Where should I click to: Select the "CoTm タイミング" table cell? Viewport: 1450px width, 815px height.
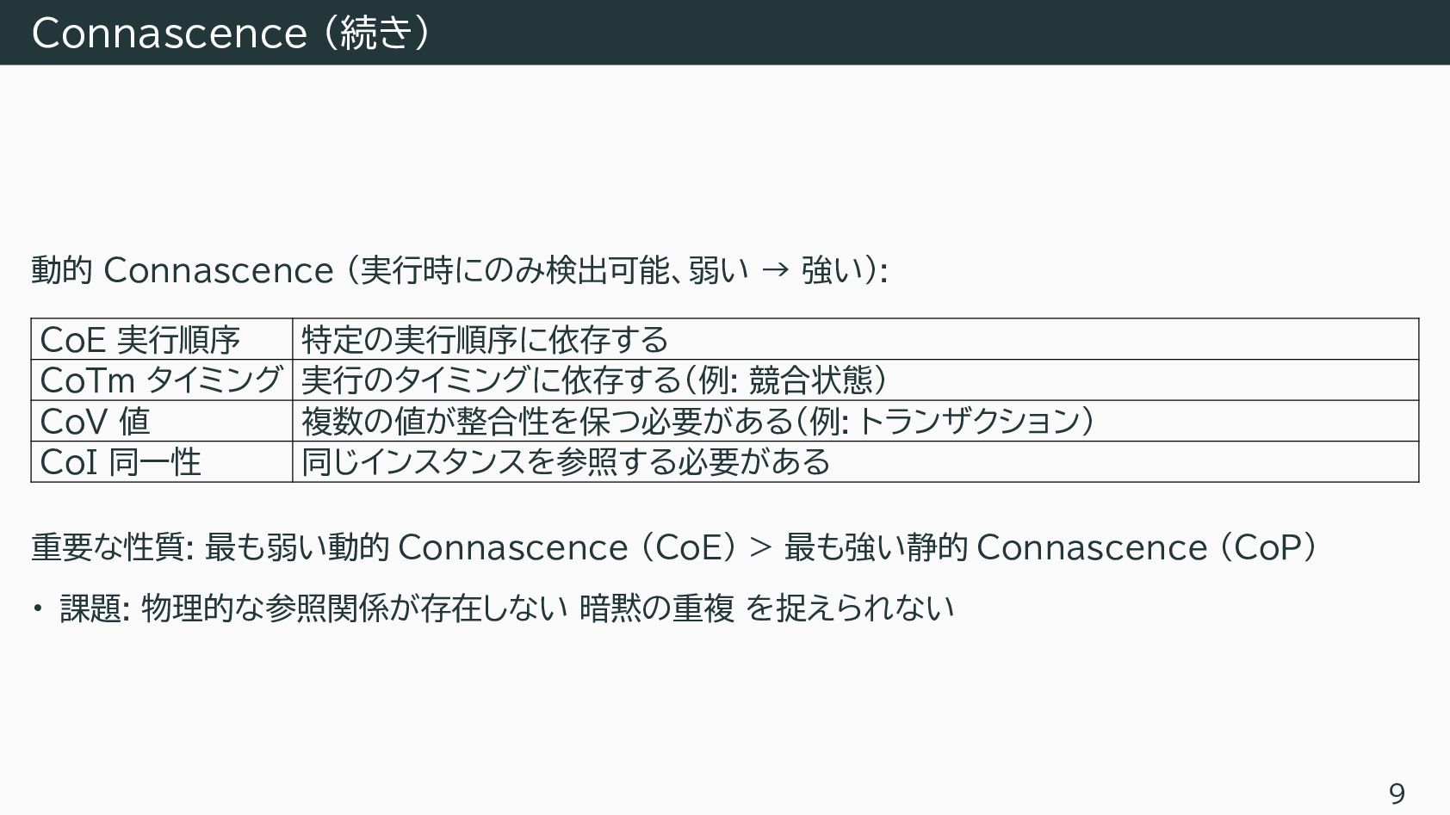pos(161,380)
